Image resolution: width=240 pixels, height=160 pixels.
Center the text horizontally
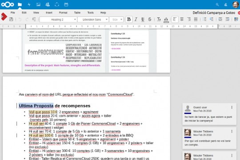click(182, 19)
